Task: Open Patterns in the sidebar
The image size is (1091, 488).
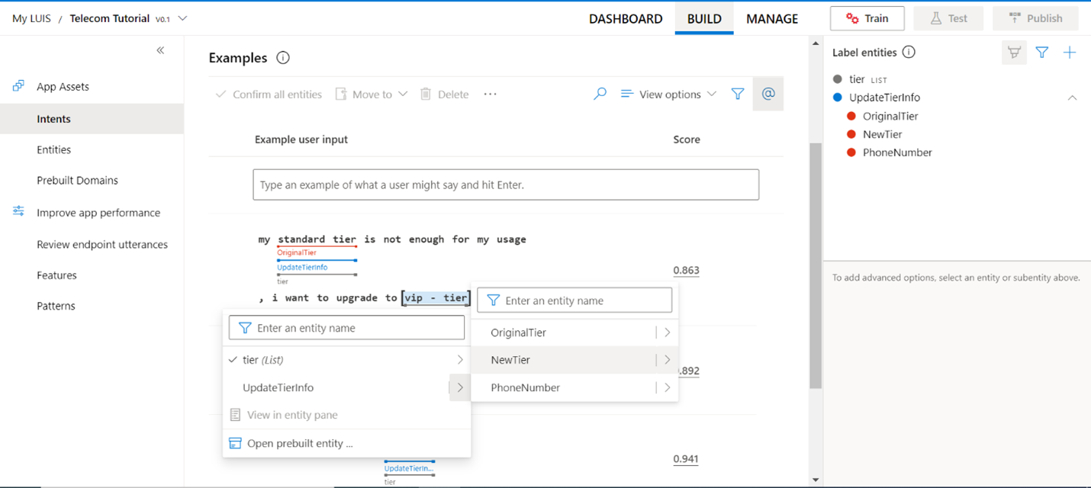Action: tap(56, 305)
